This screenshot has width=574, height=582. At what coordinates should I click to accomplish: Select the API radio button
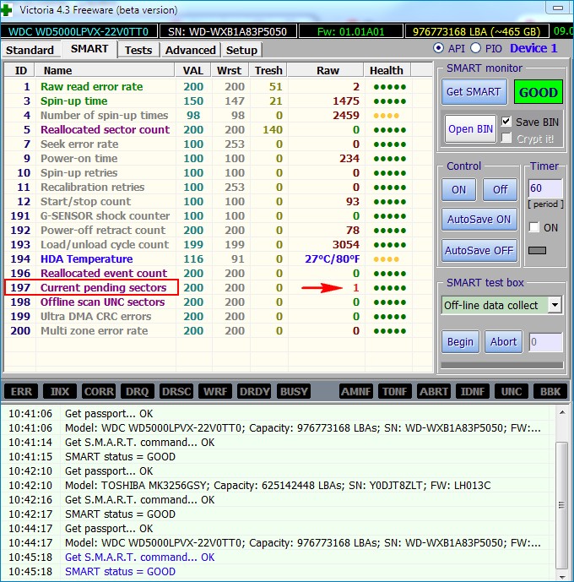438,48
